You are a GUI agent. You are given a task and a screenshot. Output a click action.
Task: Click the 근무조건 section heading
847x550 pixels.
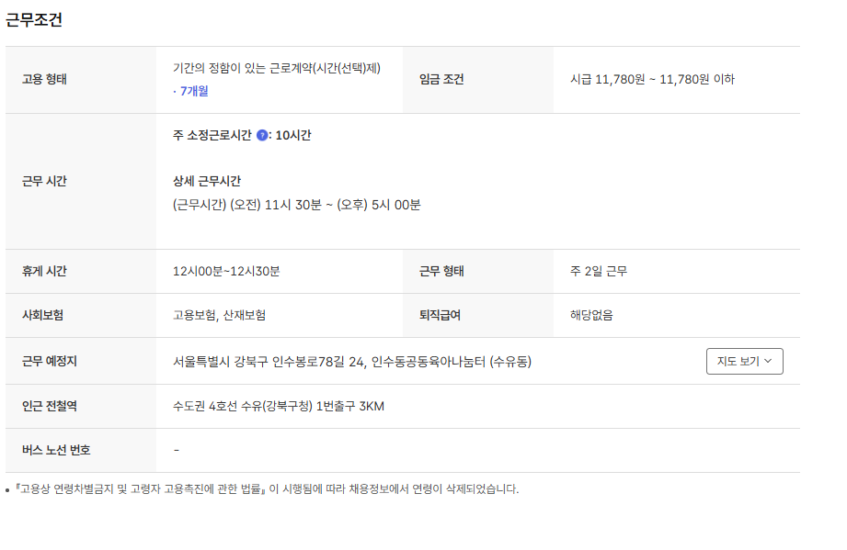click(x=34, y=20)
